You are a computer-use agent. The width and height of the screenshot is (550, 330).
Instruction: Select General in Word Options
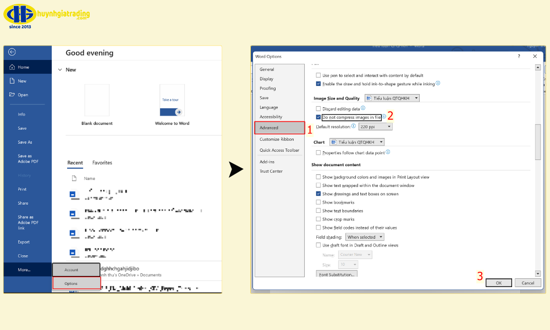(267, 69)
